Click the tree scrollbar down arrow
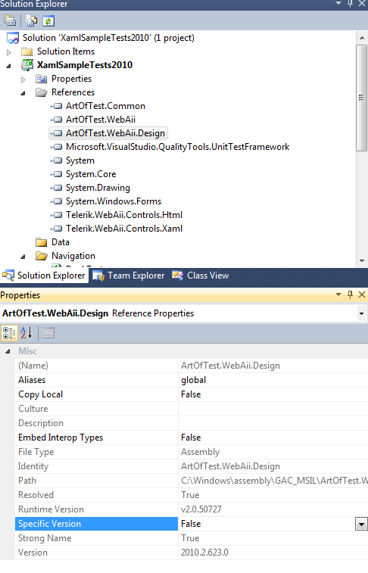Screen dimensions: 368x573 click(x=362, y=261)
